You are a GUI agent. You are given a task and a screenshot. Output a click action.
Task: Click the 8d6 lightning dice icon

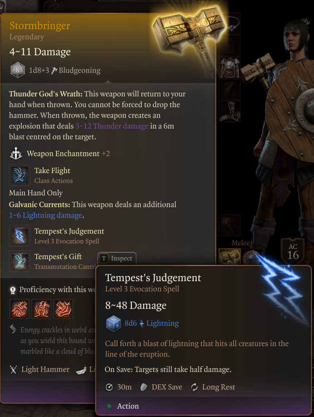pyautogui.click(x=114, y=323)
